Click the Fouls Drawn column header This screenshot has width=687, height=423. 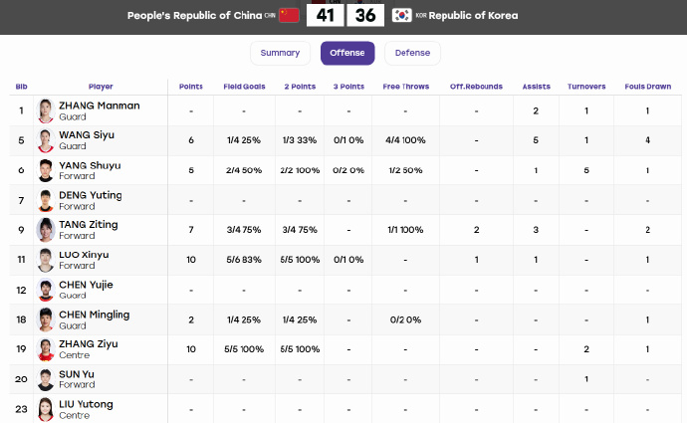(648, 87)
